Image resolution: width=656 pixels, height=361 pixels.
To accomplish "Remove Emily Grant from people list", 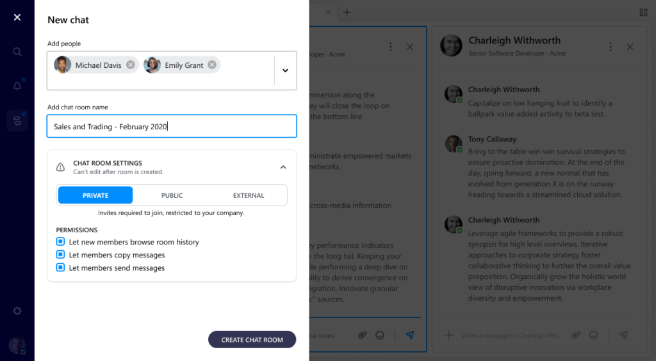I will pos(211,65).
